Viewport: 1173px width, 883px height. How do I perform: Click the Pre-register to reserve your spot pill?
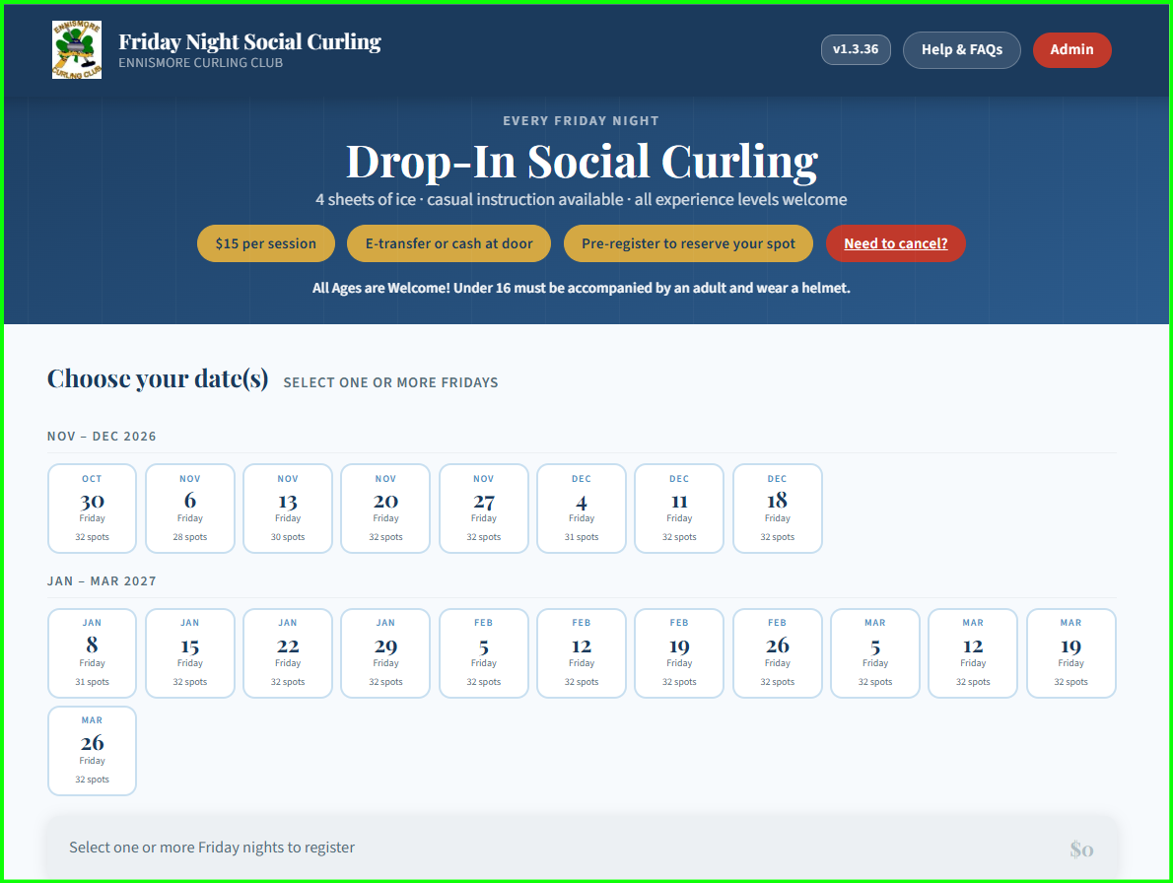point(688,243)
